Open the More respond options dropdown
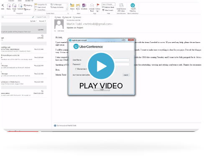The width and height of the screenshot is (204, 156). click(28, 10)
